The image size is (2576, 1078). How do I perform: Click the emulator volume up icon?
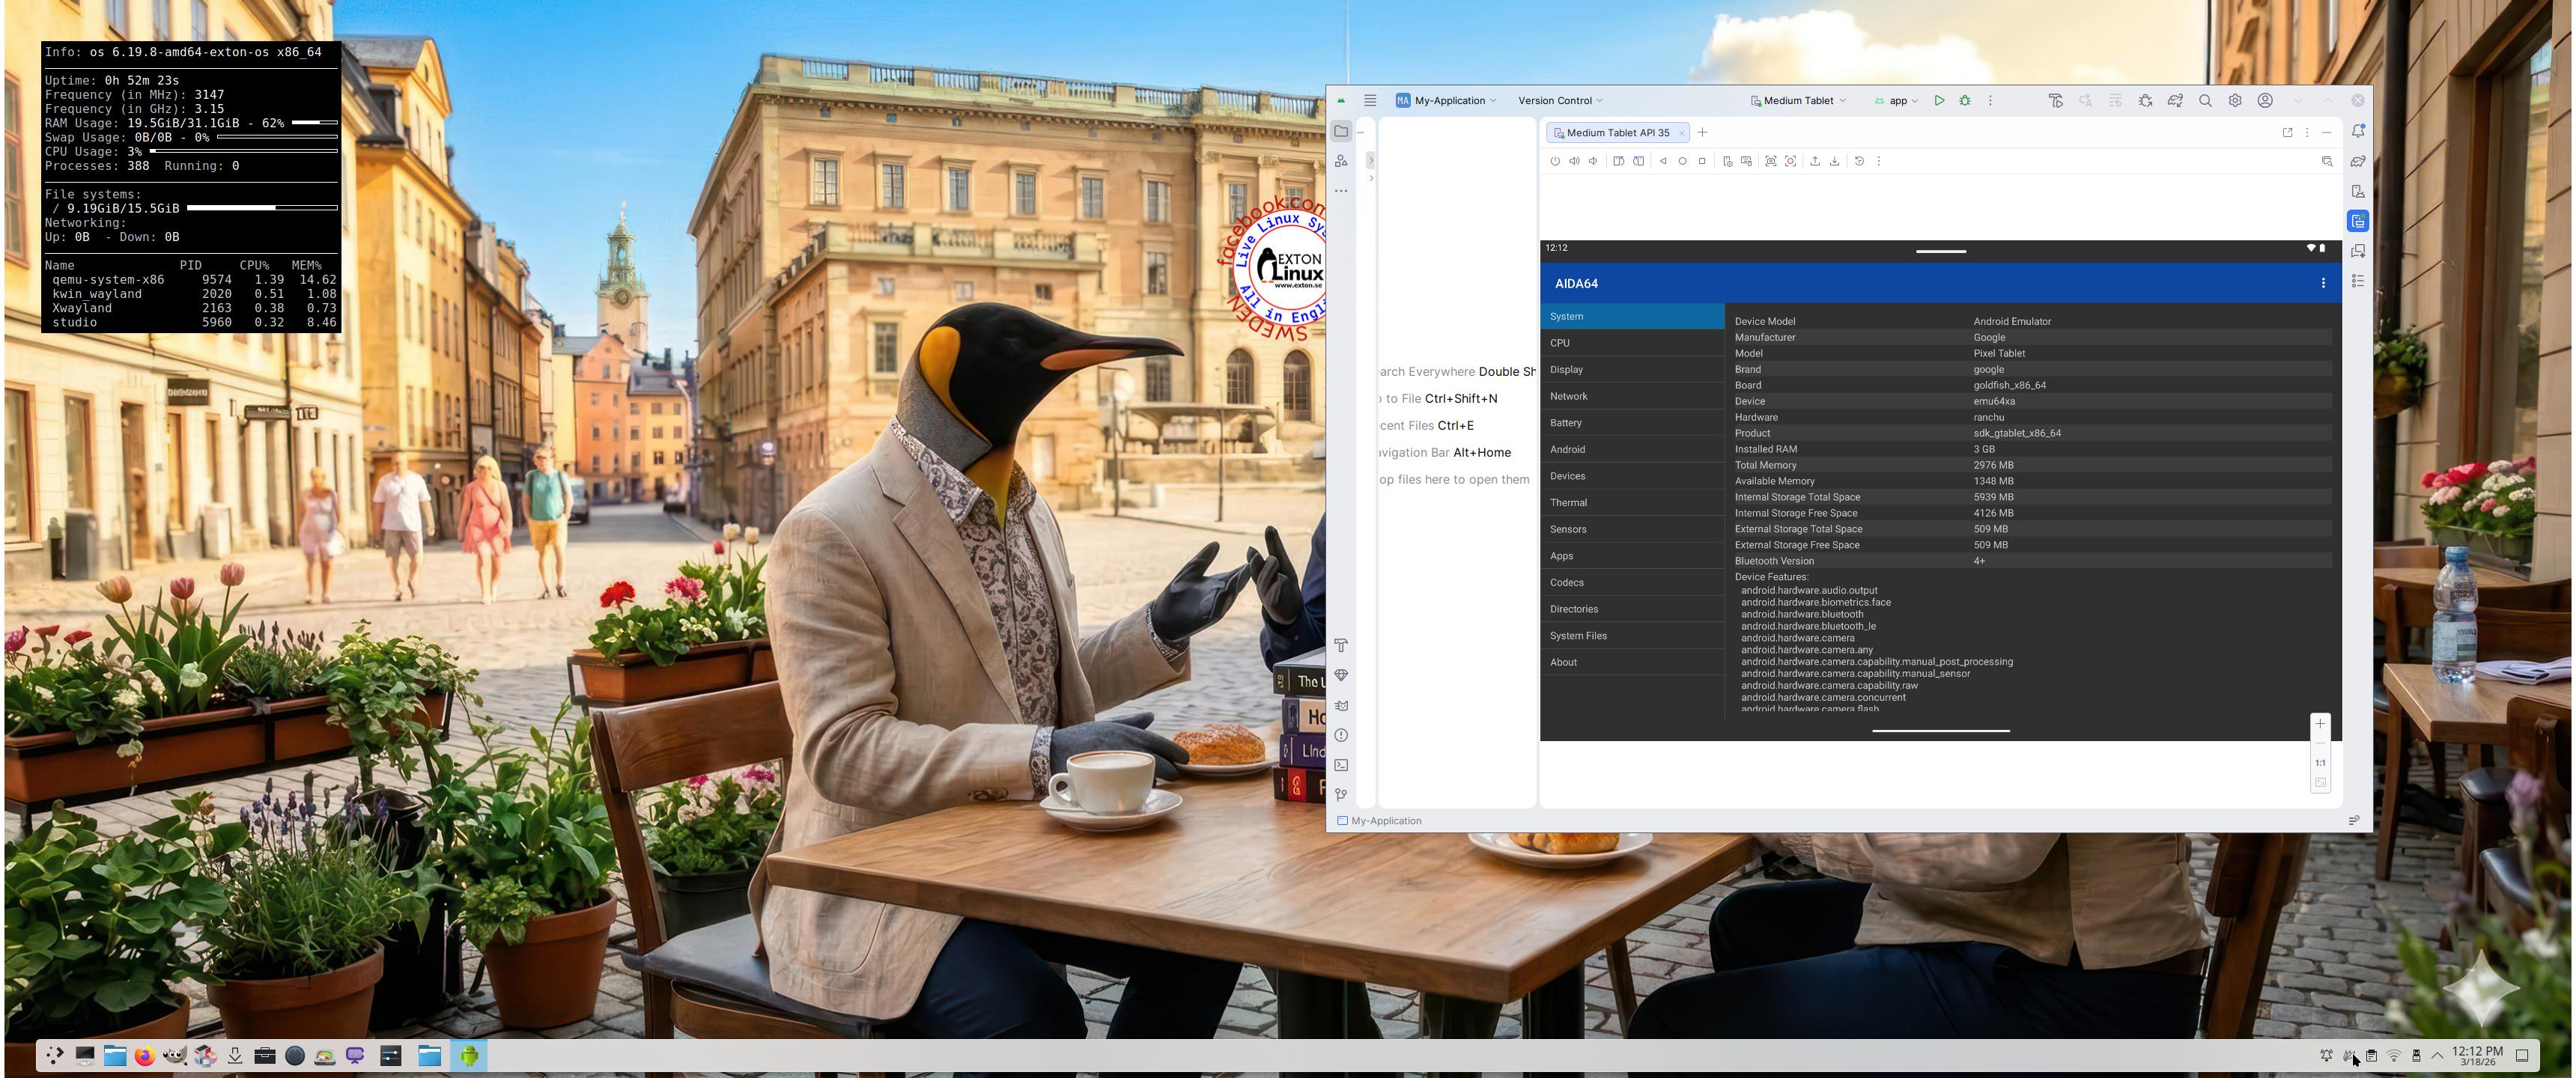1574,161
